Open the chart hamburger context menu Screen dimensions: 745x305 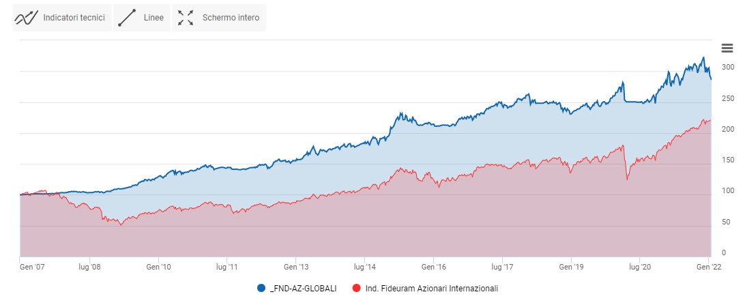[x=727, y=47]
